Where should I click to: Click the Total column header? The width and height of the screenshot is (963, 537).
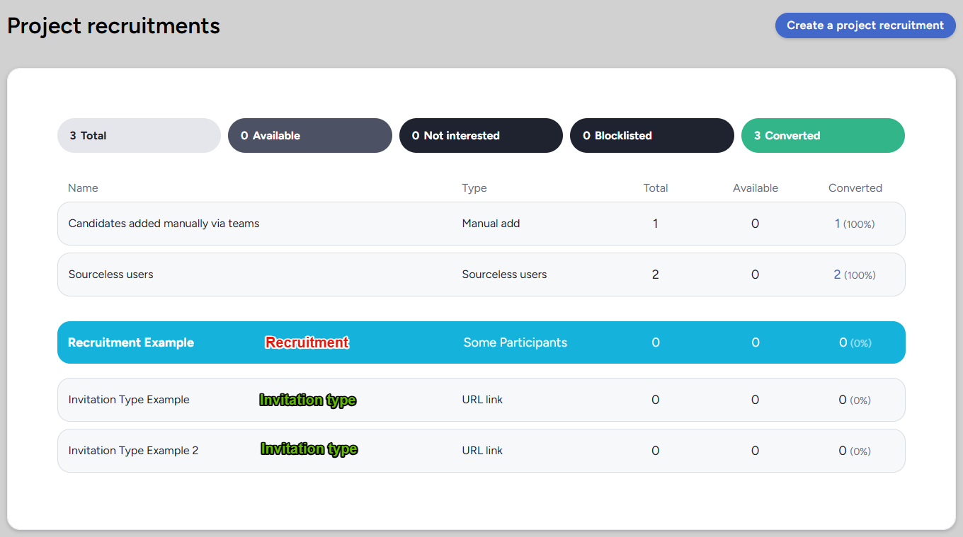(656, 188)
